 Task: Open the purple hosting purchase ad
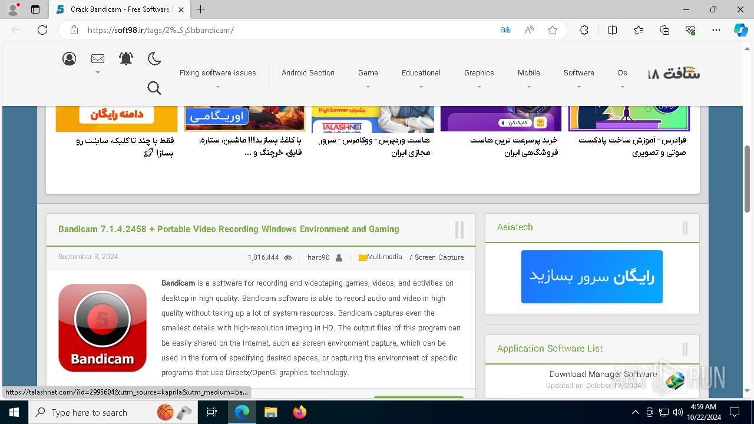click(501, 119)
